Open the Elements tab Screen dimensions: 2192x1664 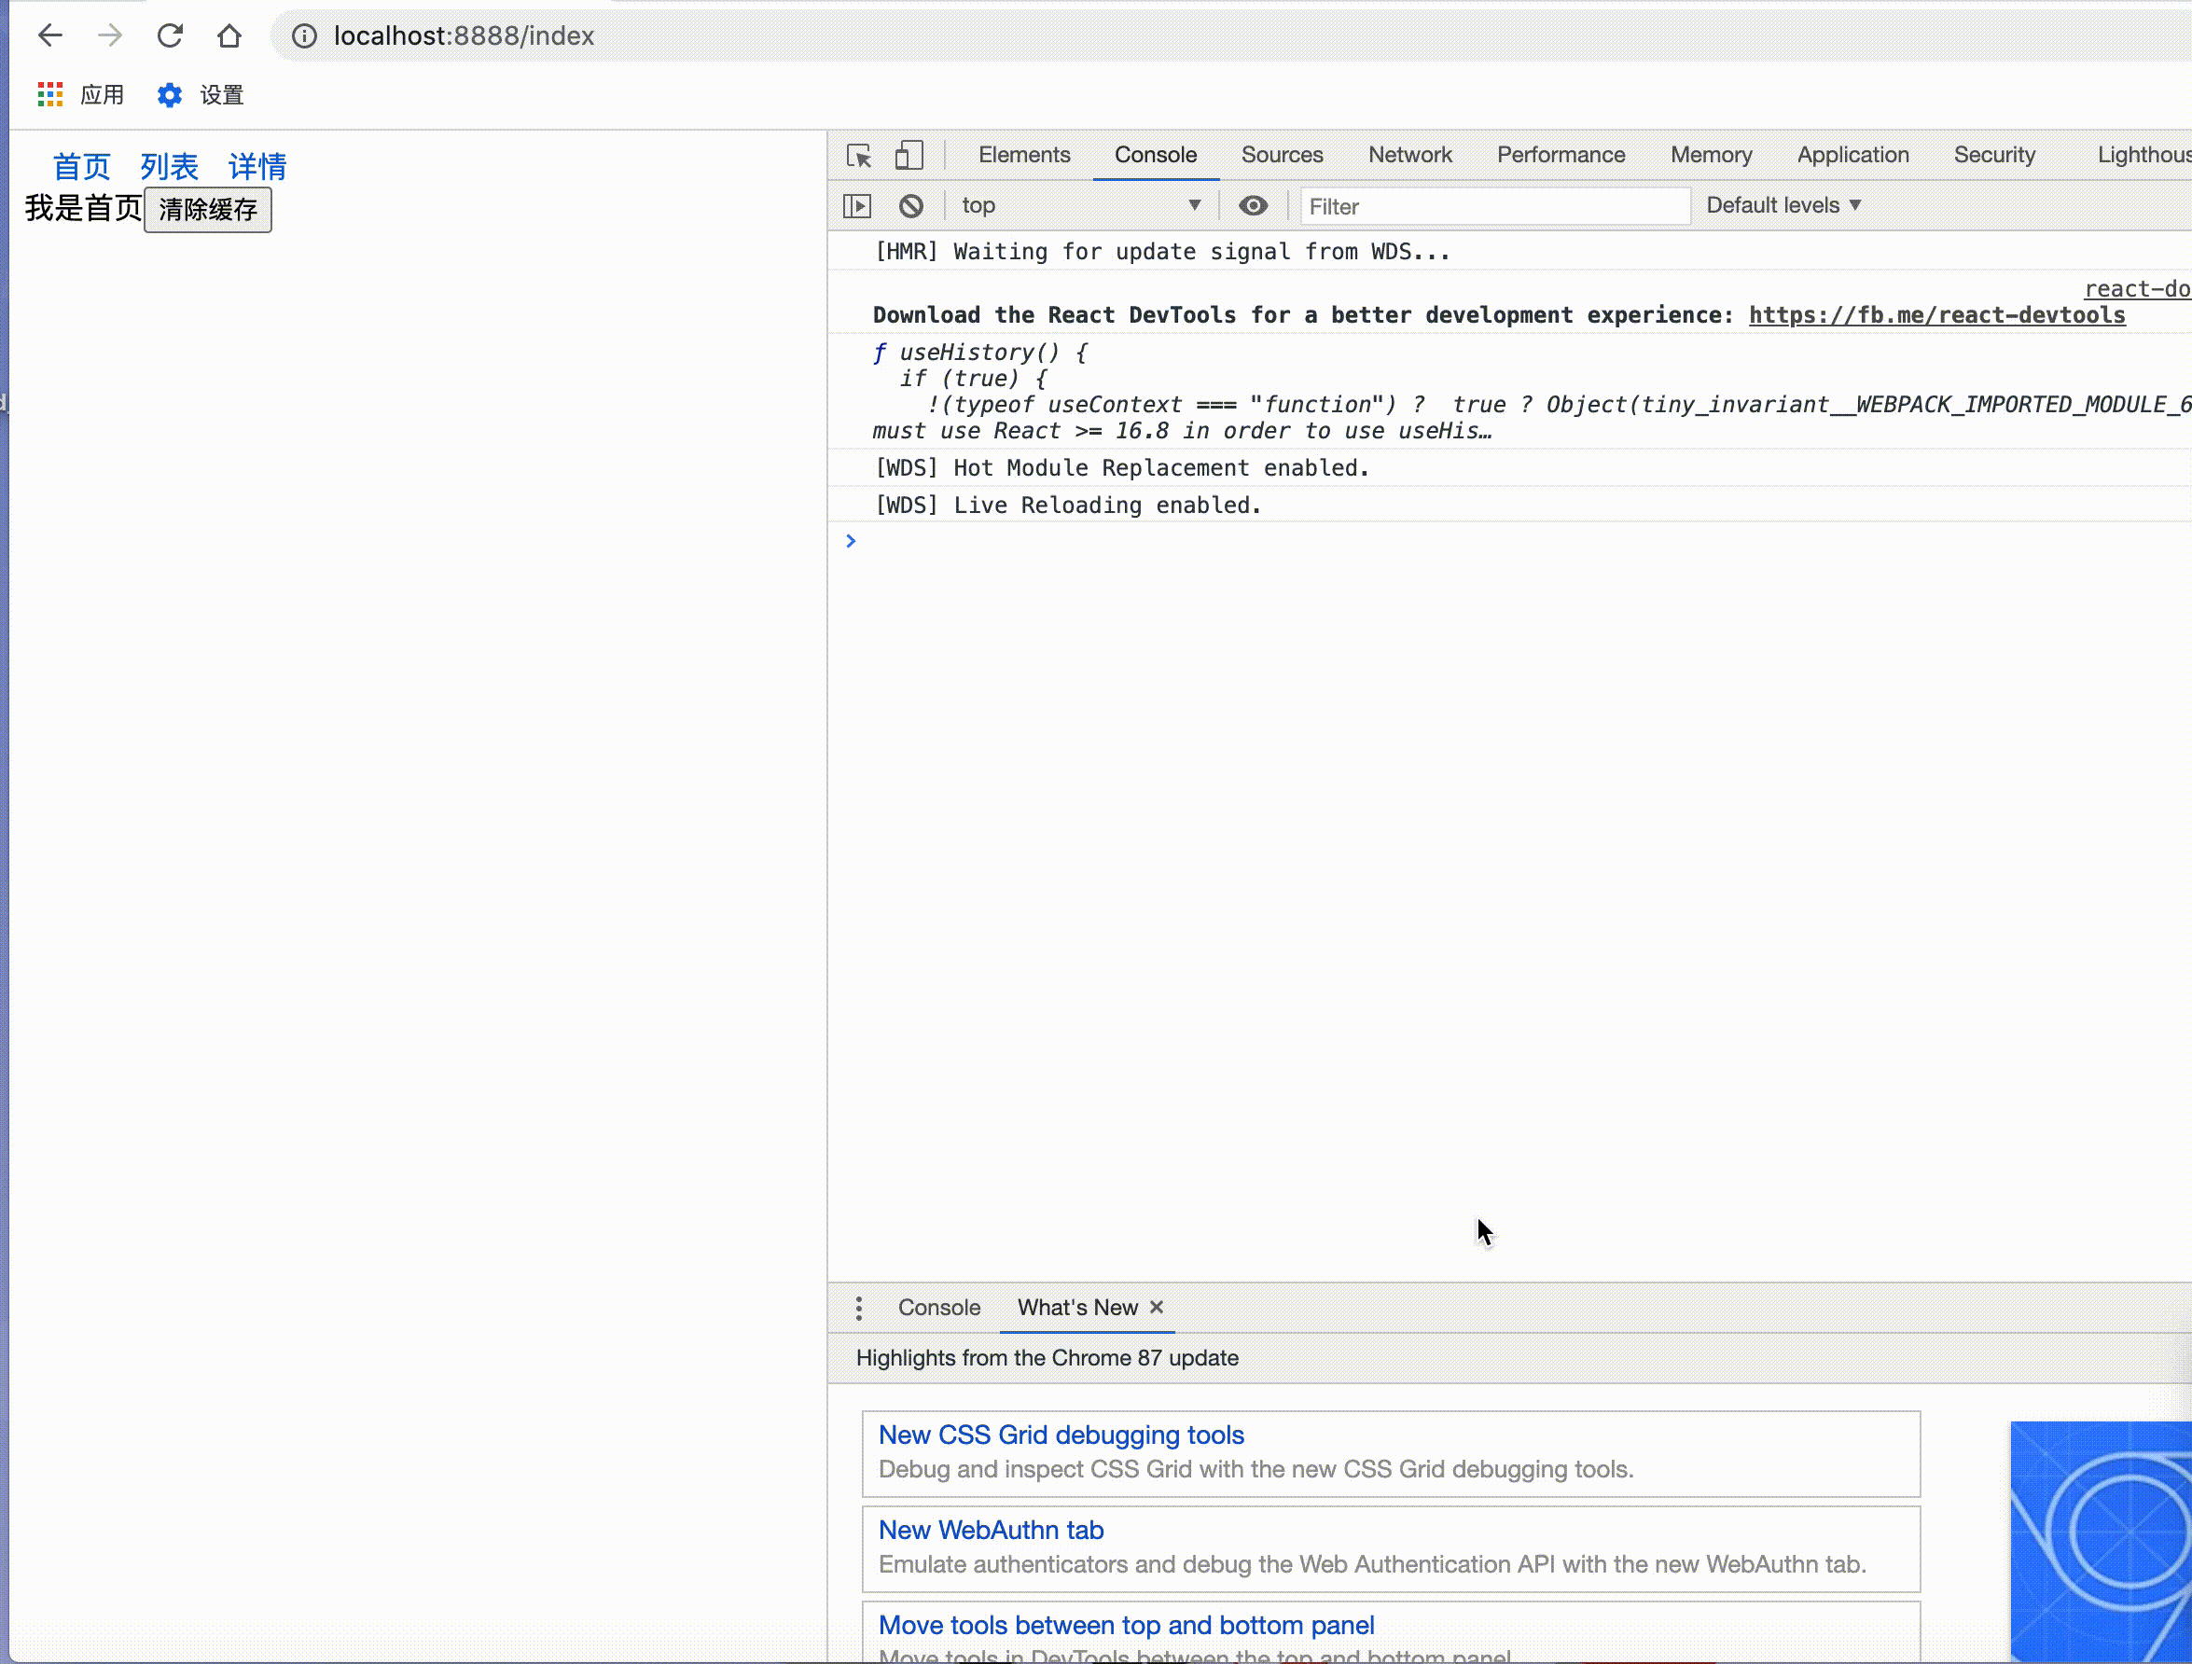coord(1023,156)
